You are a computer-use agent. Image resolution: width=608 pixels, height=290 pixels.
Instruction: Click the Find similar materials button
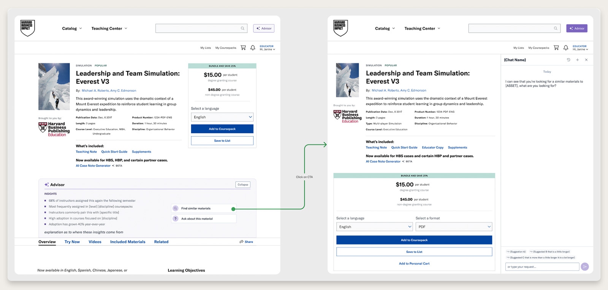point(204,208)
